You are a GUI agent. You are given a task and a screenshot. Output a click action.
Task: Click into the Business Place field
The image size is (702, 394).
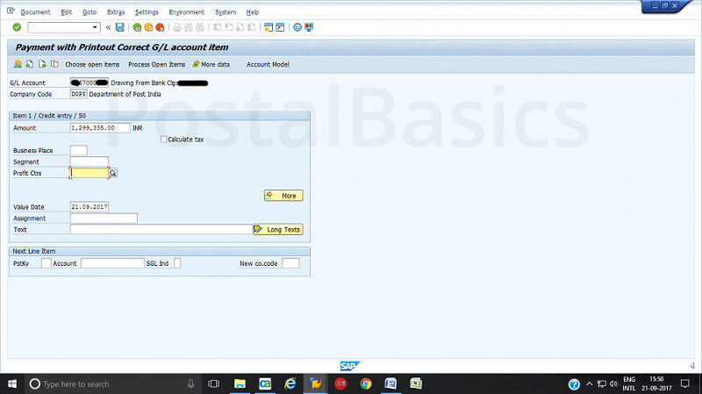click(78, 150)
